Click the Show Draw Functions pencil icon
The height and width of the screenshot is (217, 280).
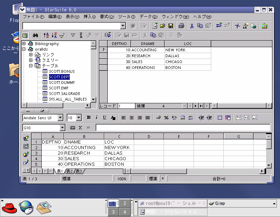point(26,162)
